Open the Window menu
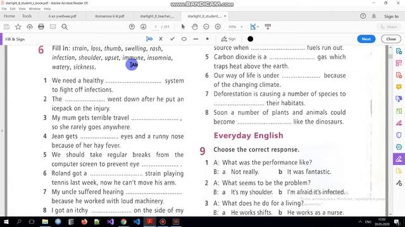This screenshot has height=227, width=405. (x=35, y=9)
